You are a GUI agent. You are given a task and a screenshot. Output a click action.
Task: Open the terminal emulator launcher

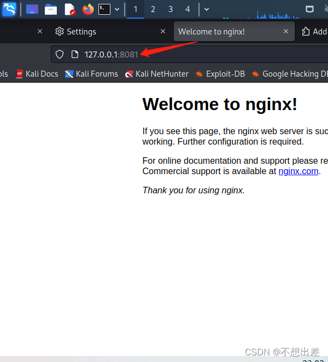click(x=104, y=9)
